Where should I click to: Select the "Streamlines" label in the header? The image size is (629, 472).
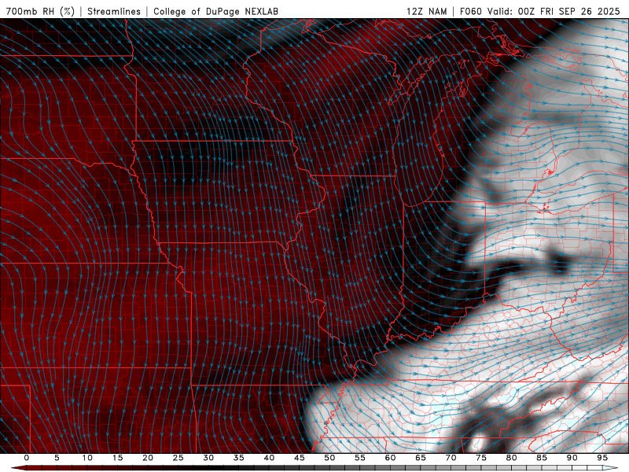(x=114, y=11)
